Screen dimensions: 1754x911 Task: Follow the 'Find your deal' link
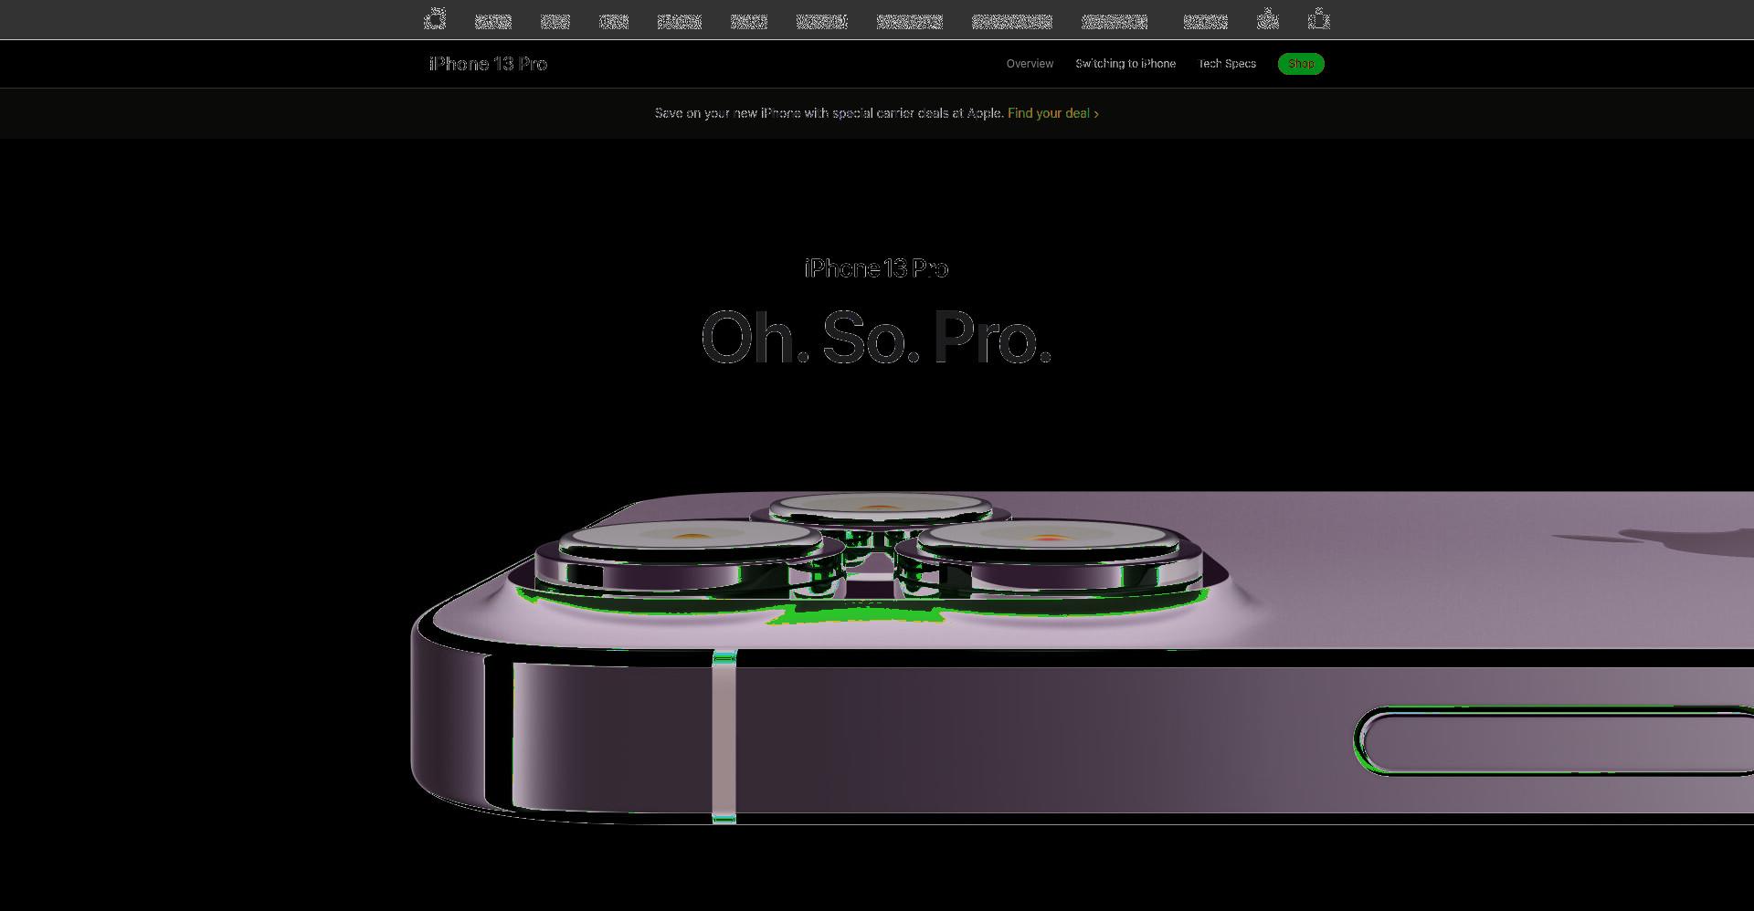point(1052,113)
